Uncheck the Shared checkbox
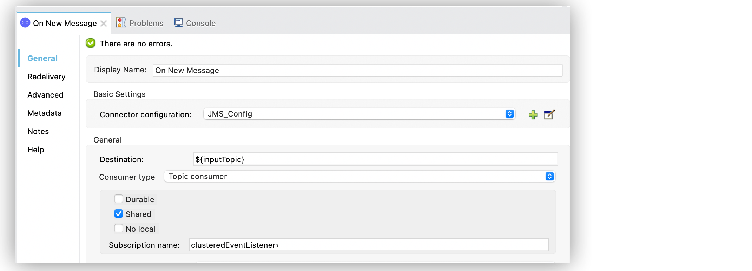Screen dimensions: 752x271 (x=119, y=214)
